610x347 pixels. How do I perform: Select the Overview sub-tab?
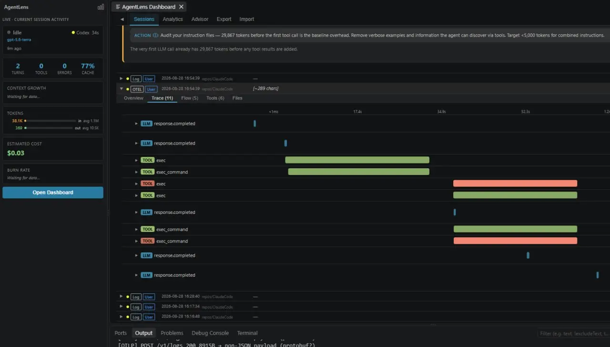133,98
